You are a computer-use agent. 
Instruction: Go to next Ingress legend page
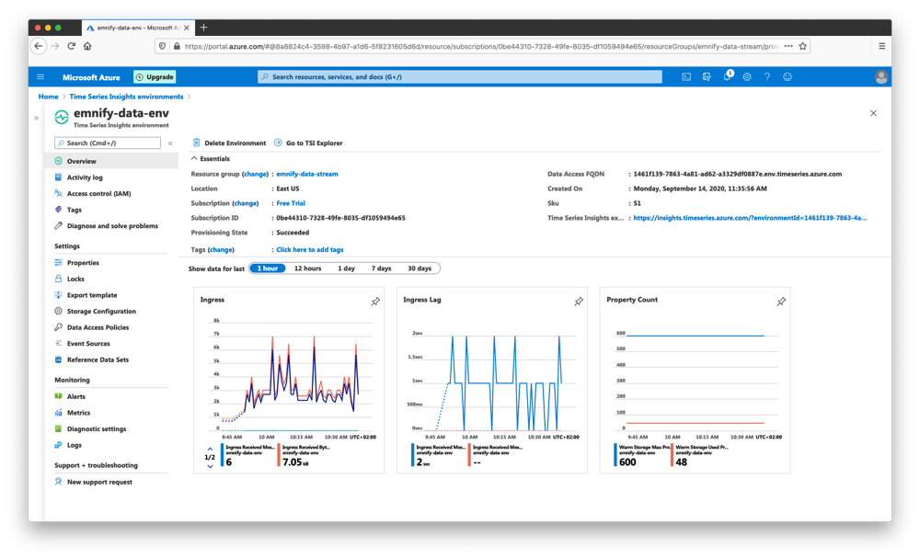[210, 467]
